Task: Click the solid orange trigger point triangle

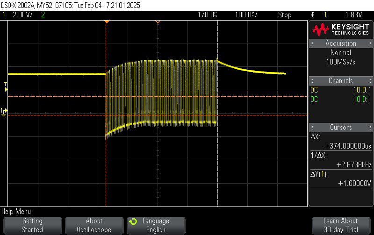Action: pos(107,22)
